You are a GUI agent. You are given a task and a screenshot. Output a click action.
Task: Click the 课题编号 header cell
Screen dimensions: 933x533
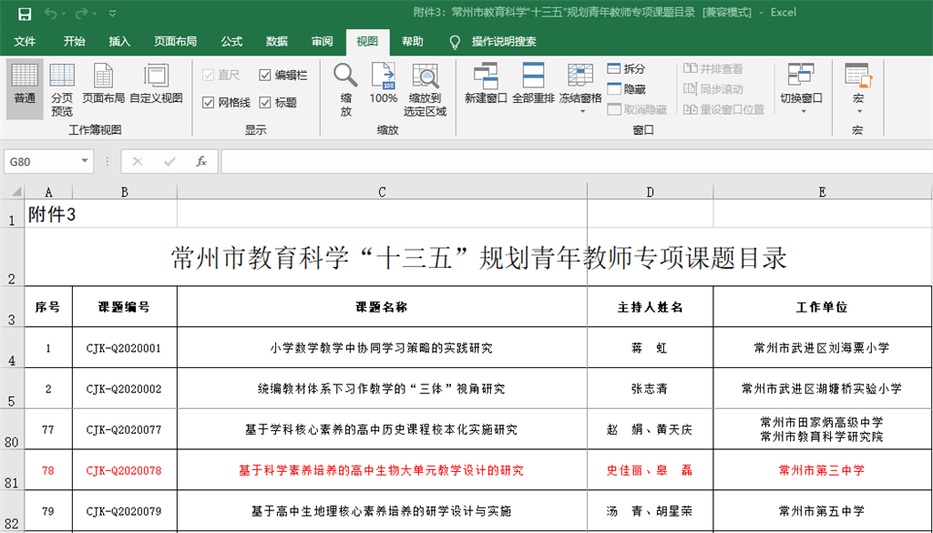coord(124,307)
